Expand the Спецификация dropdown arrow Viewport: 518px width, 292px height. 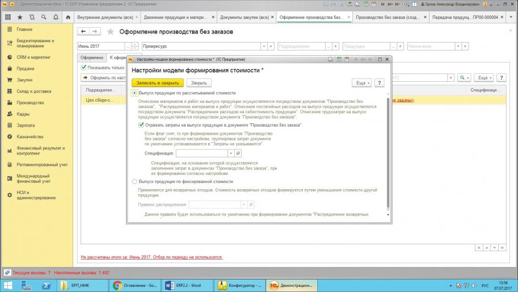[x=230, y=153]
